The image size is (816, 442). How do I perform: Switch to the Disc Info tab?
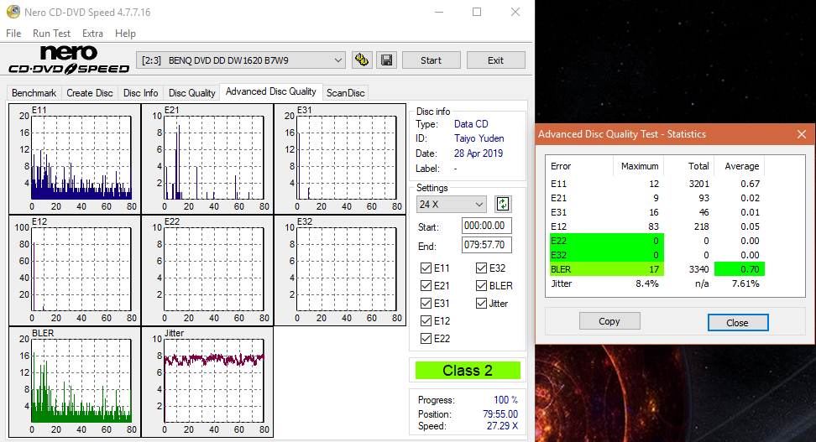(140, 92)
